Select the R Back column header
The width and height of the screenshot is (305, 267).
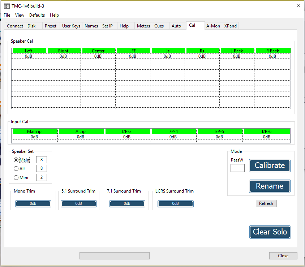[273, 51]
